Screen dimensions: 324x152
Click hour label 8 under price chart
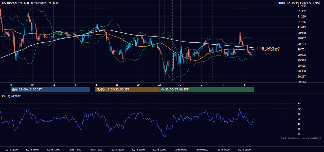pos(11,85)
